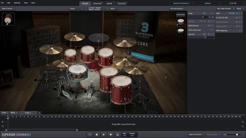246x138 pixels.
Task: Click the kick drum in the kit
Action: point(91,81)
